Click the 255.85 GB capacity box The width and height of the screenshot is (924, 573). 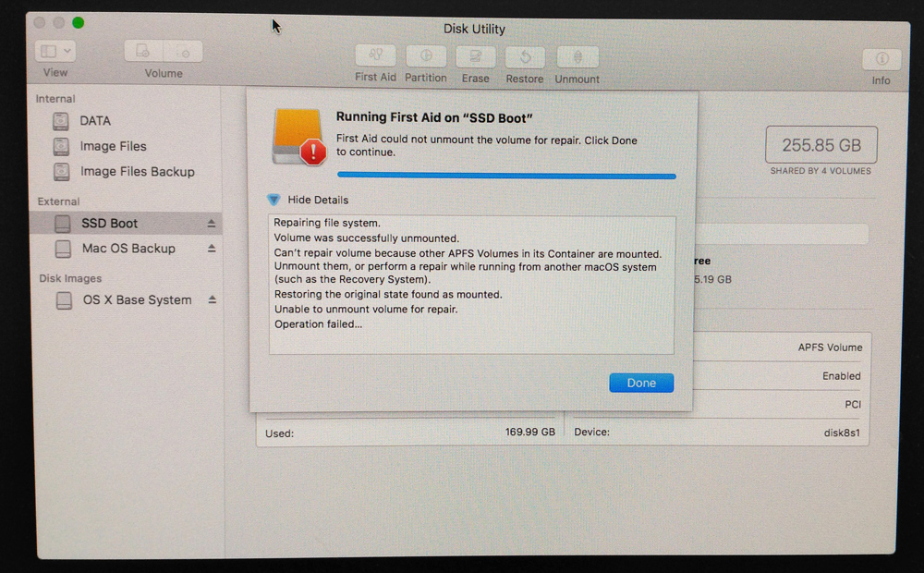[x=821, y=144]
